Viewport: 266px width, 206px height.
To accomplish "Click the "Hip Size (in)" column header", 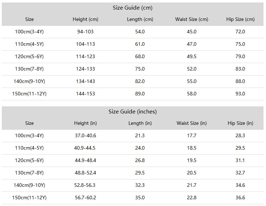I will pos(240,123).
